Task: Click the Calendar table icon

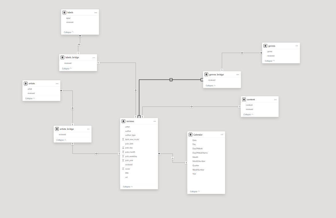Action: [x=190, y=135]
